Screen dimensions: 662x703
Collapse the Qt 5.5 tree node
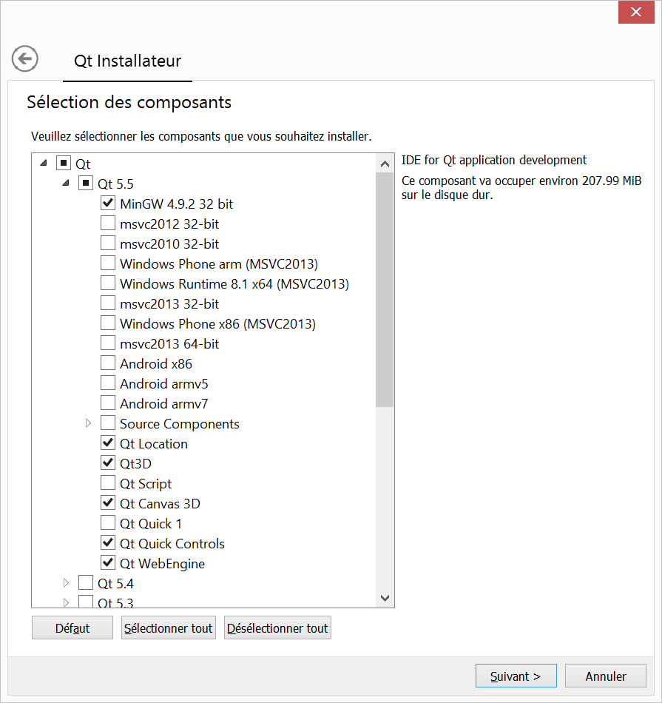tap(66, 183)
